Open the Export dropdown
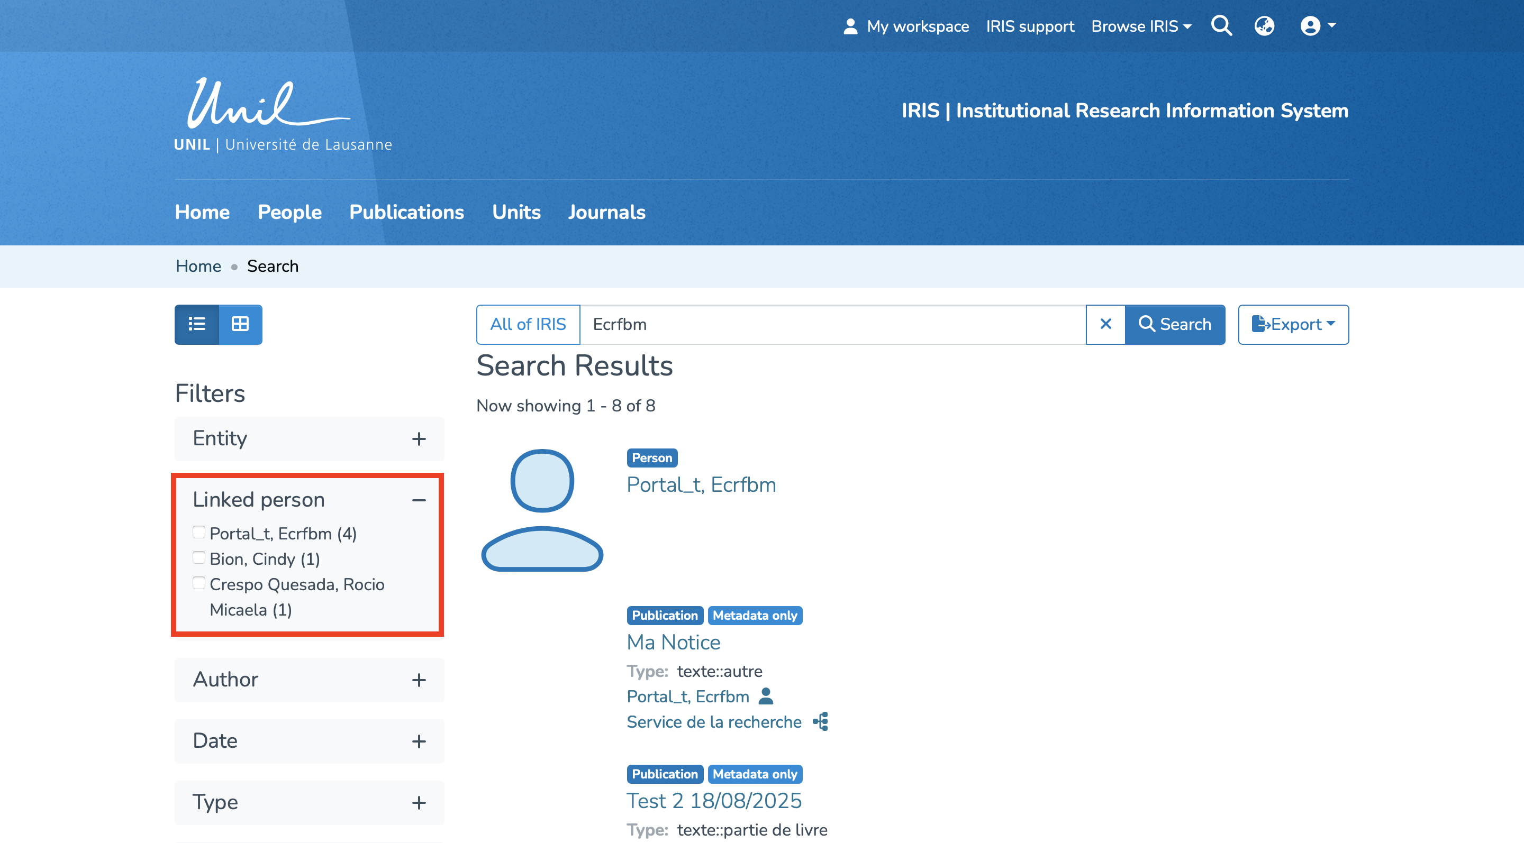The image size is (1524, 843). click(1293, 324)
